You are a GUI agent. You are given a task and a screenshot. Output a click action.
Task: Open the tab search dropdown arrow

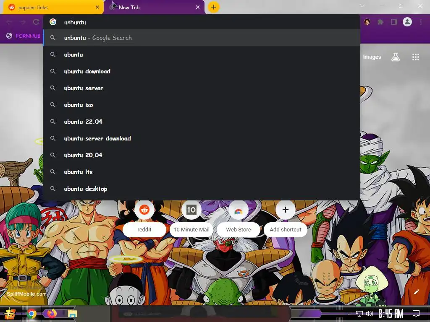point(362,6)
